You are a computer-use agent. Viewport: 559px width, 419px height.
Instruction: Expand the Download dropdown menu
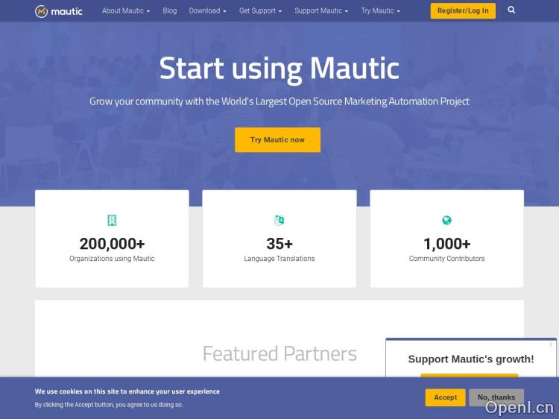click(x=207, y=10)
